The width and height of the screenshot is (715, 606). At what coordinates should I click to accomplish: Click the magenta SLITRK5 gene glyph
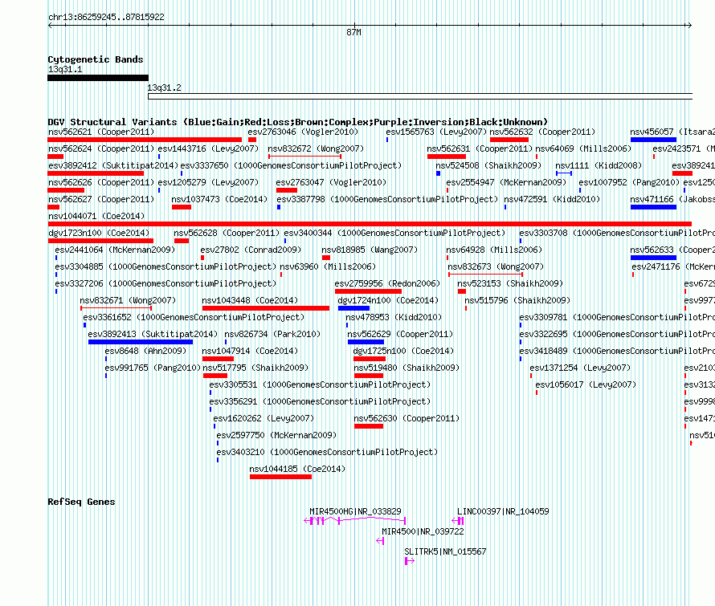[x=410, y=561]
